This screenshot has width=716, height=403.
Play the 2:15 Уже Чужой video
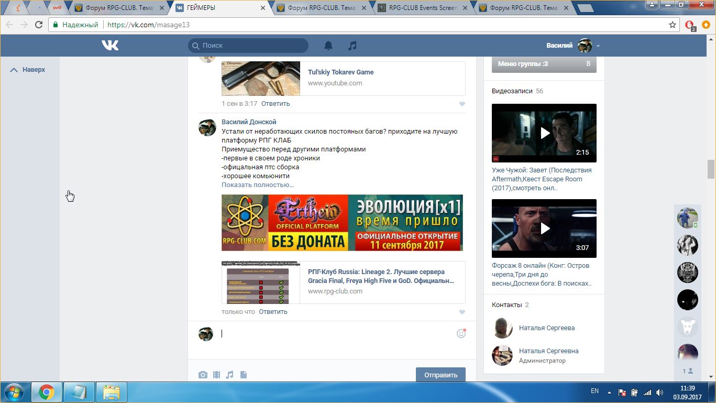click(x=544, y=133)
